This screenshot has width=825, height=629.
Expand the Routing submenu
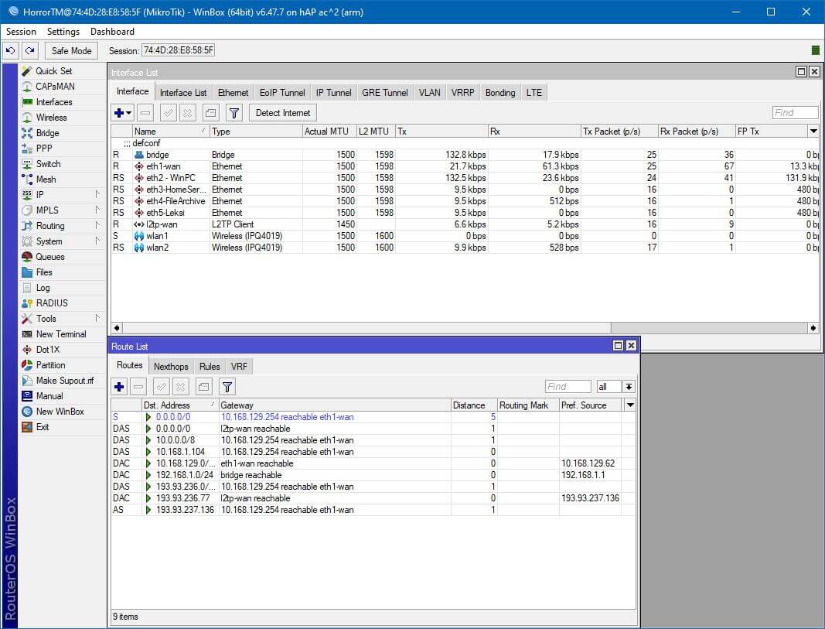click(62, 226)
